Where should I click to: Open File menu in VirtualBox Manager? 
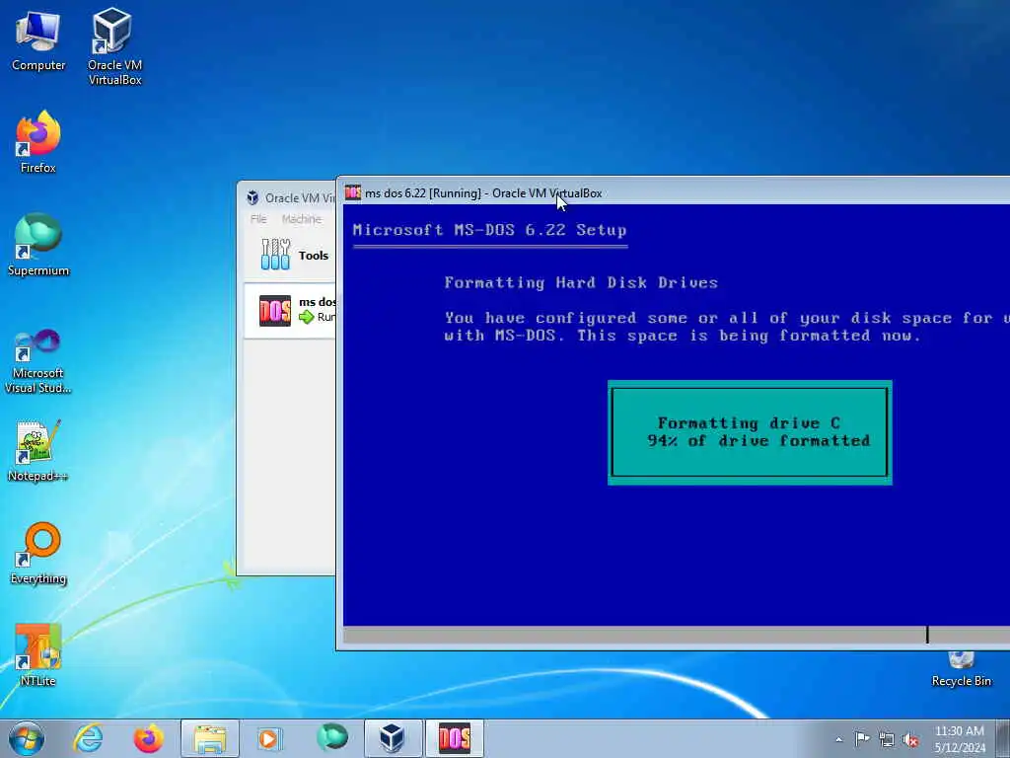pyautogui.click(x=258, y=219)
